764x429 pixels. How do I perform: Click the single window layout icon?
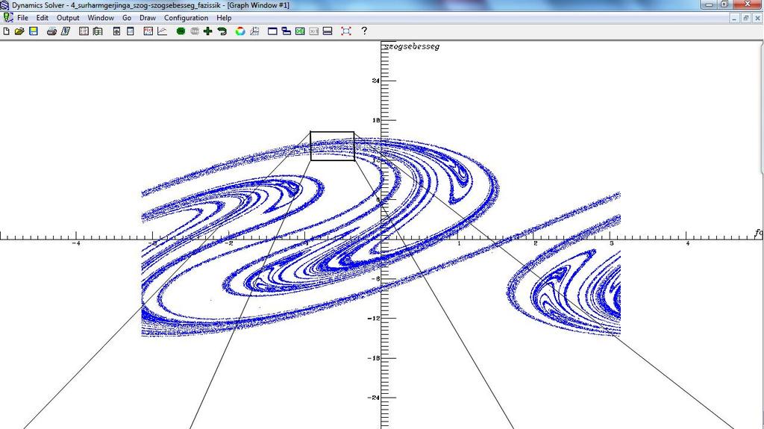[273, 31]
